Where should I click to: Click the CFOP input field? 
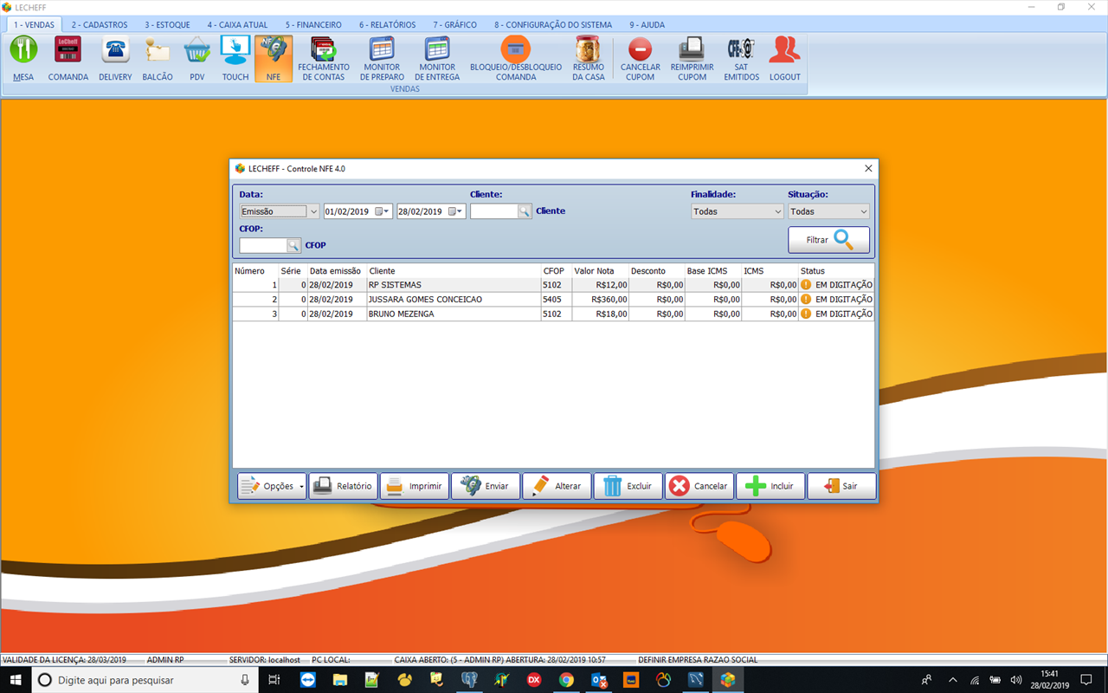(x=262, y=246)
